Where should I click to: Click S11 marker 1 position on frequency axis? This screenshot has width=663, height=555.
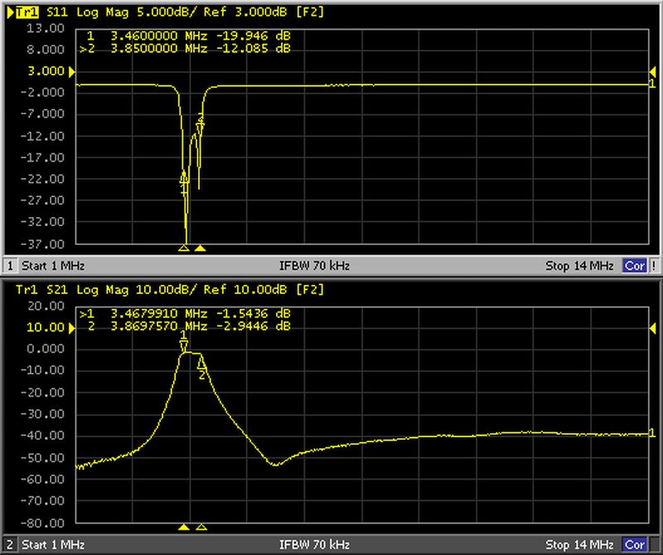click(184, 248)
